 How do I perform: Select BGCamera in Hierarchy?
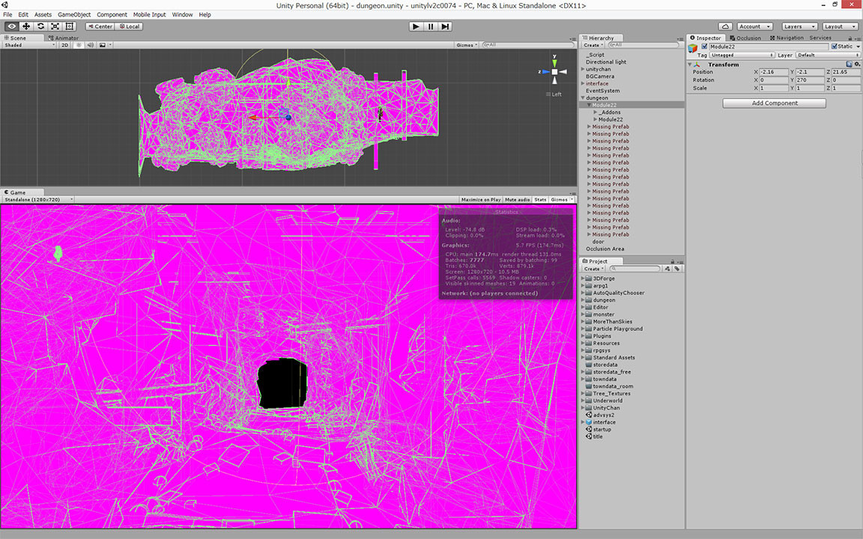(x=600, y=76)
